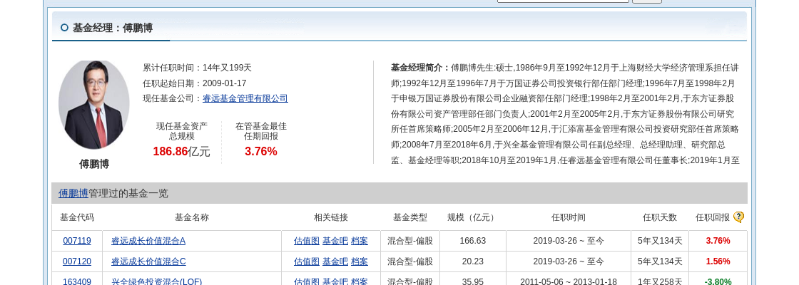The width and height of the screenshot is (799, 285).
Task: Click 166.63 scale cell
Action: click(x=472, y=241)
